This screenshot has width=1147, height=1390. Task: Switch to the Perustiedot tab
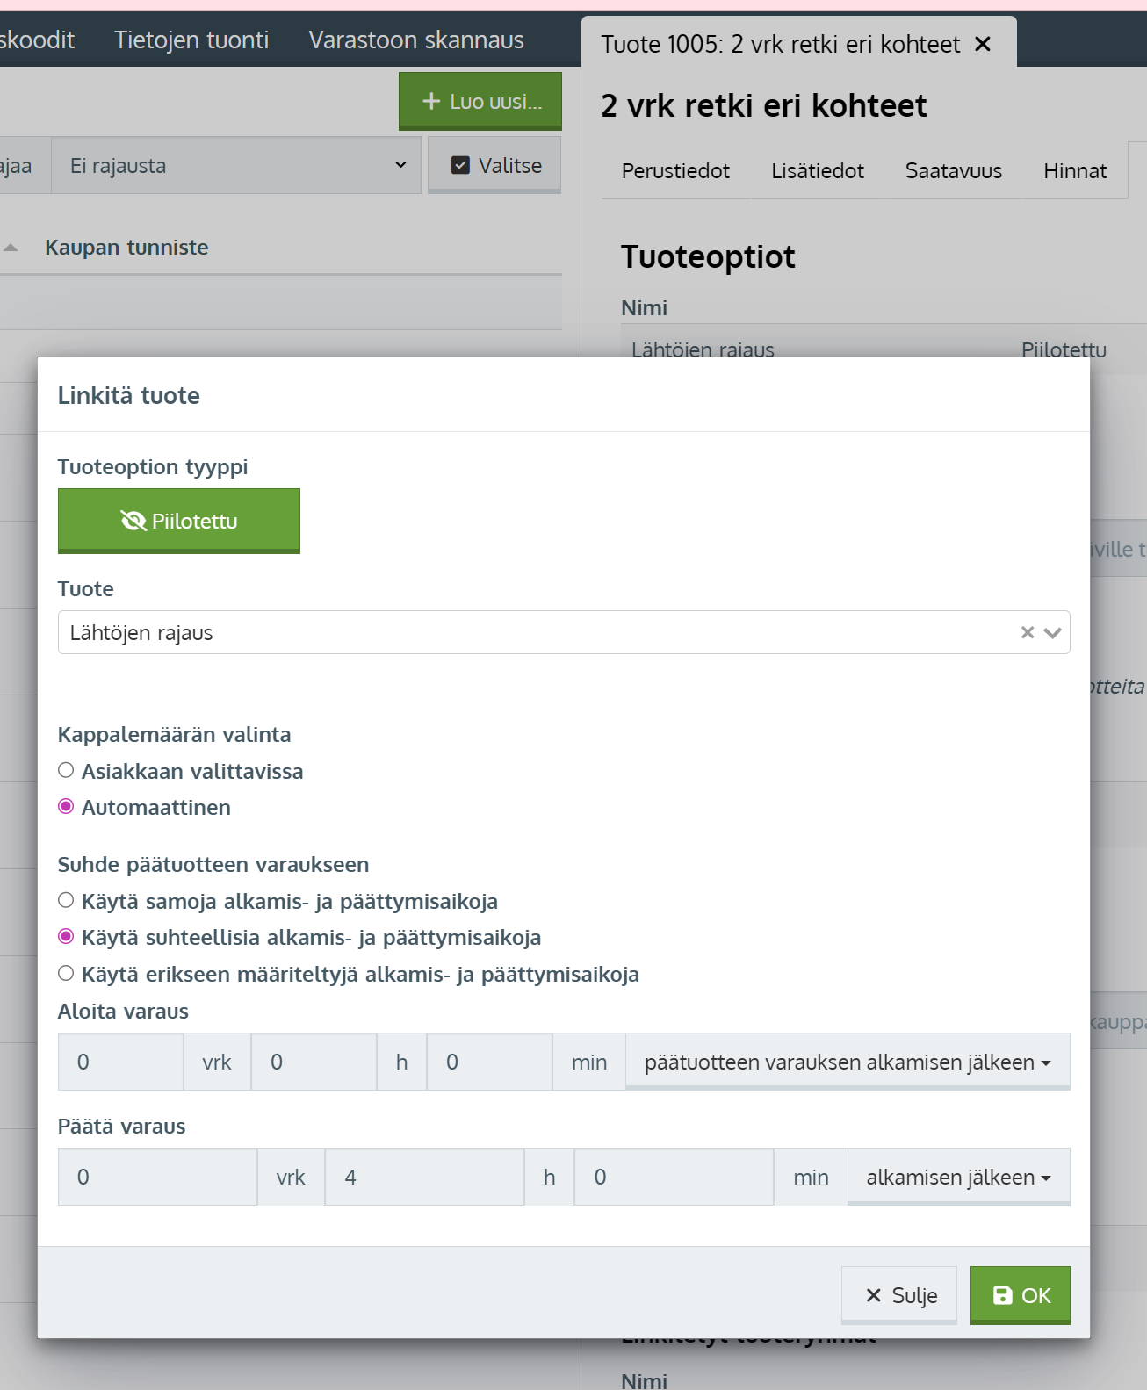[x=675, y=170]
